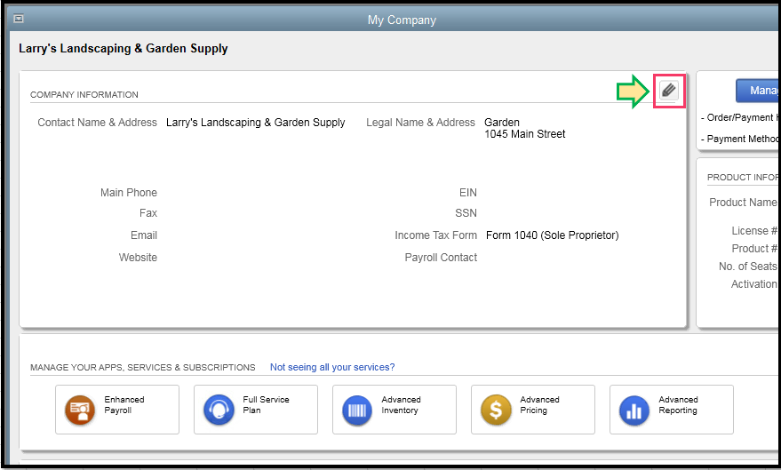This screenshot has width=781, height=470.
Task: Click the Legal Name & Address label
Action: (x=420, y=123)
